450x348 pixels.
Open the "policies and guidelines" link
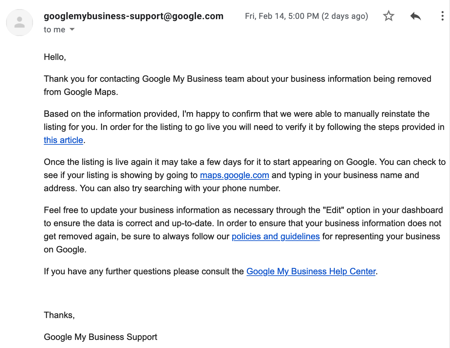pyautogui.click(x=276, y=236)
